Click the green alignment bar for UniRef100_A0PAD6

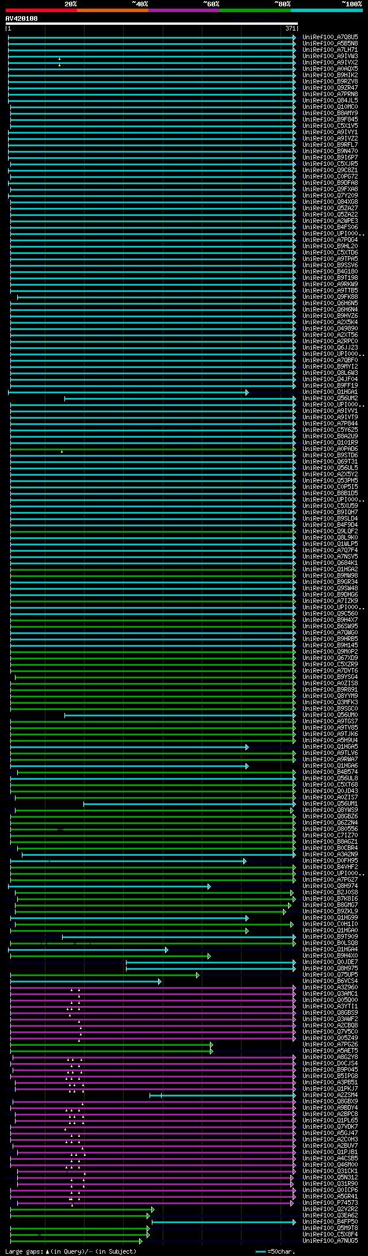point(153,449)
